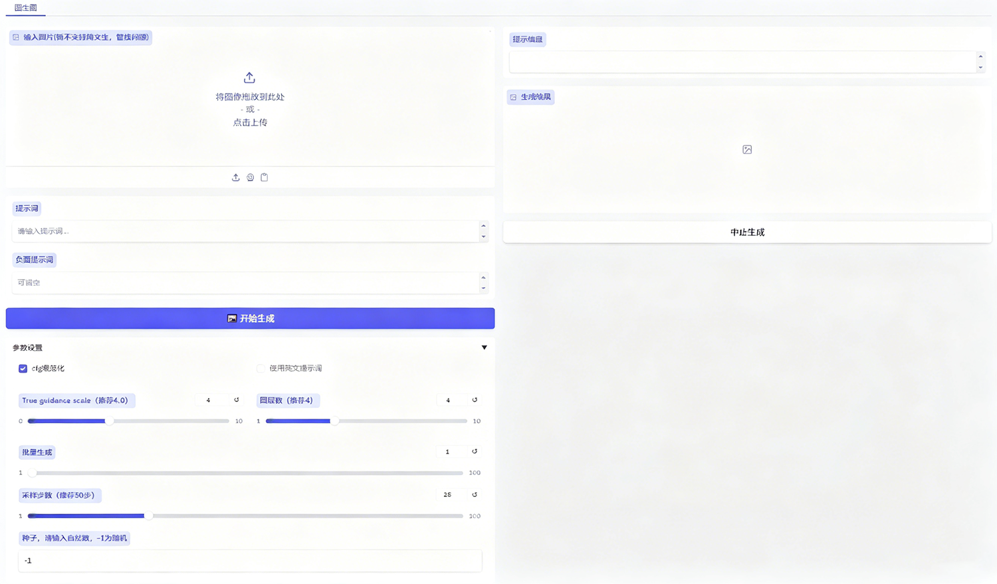This screenshot has height=584, width=997.
Task: Click the 批量生成 number box
Action: coord(451,452)
